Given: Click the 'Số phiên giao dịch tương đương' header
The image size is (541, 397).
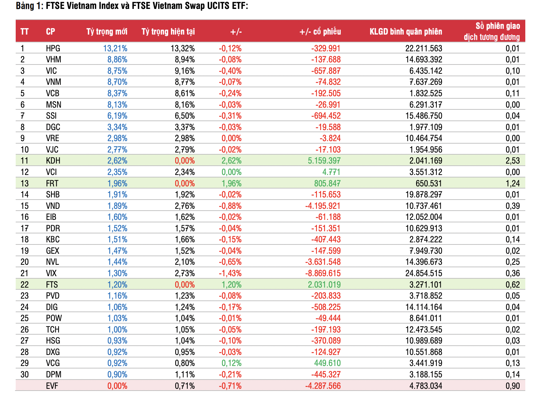Looking at the screenshot, I should pos(492,31).
